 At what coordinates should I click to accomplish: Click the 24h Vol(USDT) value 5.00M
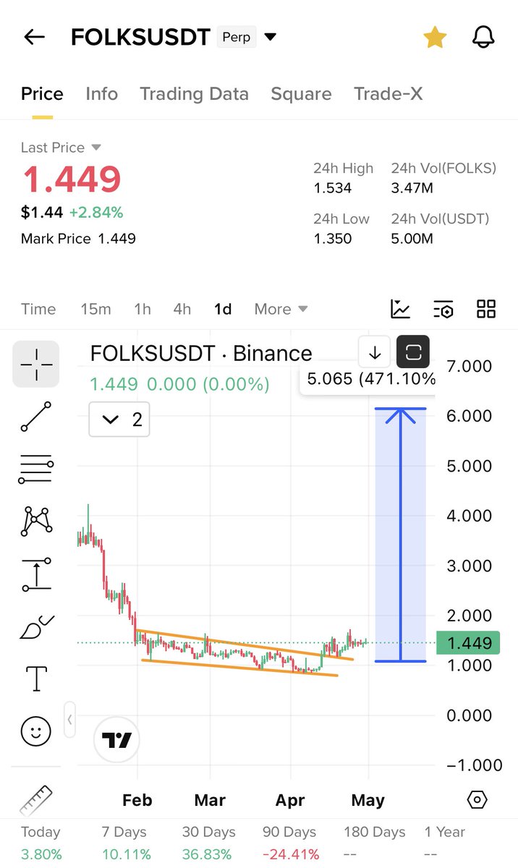click(x=412, y=239)
